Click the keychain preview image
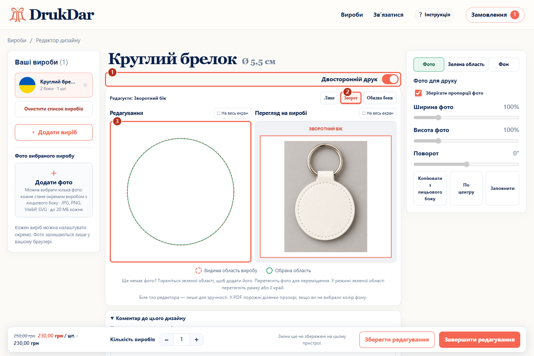The height and width of the screenshot is (356, 534). tap(326, 197)
